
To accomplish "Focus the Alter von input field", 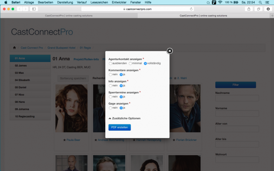I will (x=237, y=129).
